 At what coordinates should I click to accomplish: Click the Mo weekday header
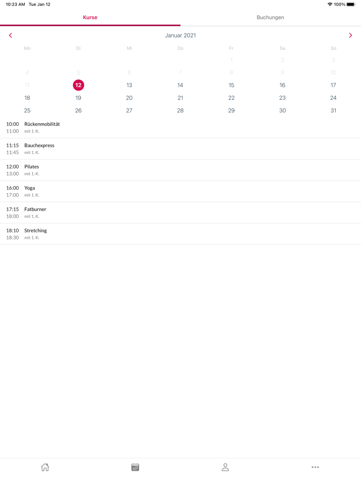click(x=27, y=48)
